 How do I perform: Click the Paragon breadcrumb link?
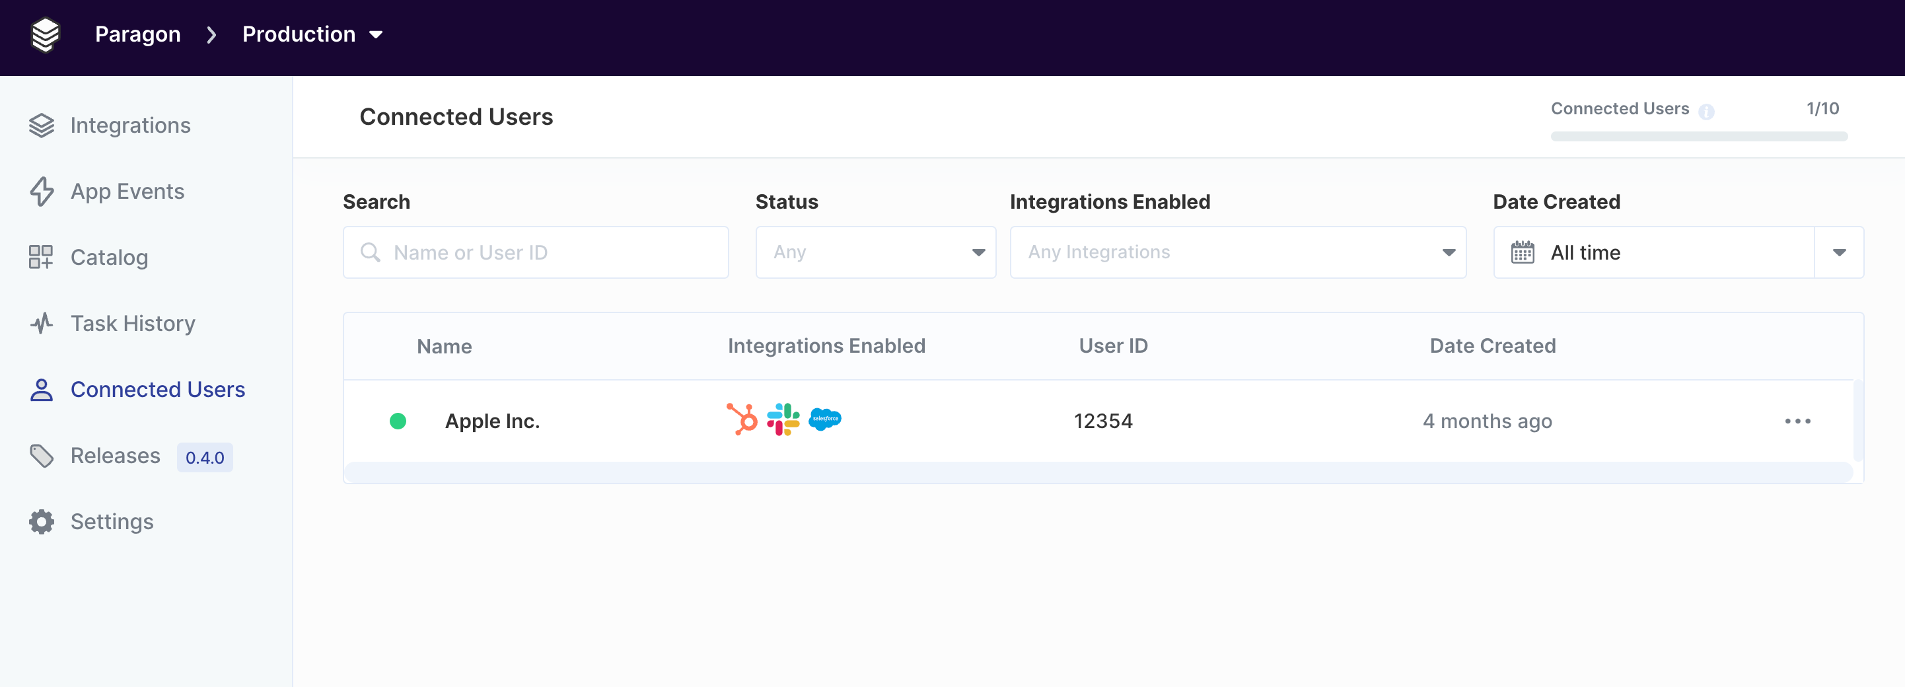coord(137,34)
